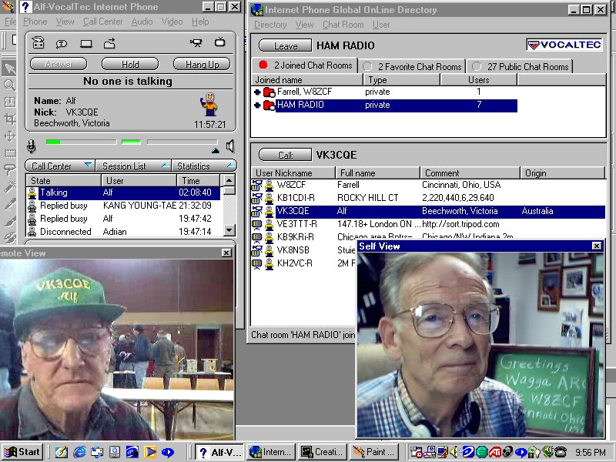Mute the speaker using the speaker icon

coord(230,146)
